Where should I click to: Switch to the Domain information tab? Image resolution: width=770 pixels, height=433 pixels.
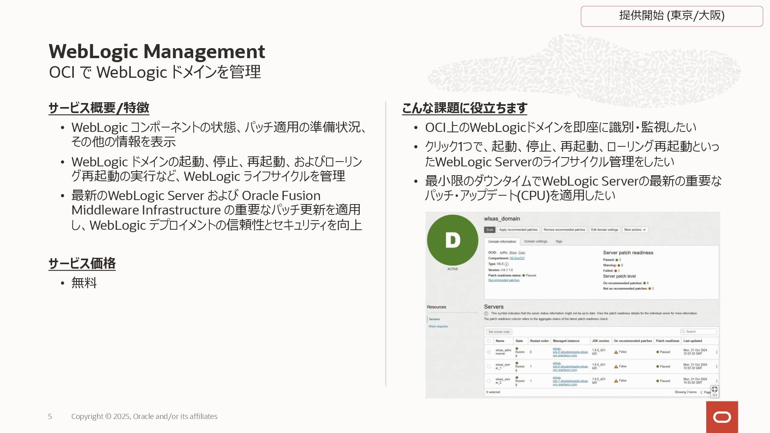tap(502, 242)
